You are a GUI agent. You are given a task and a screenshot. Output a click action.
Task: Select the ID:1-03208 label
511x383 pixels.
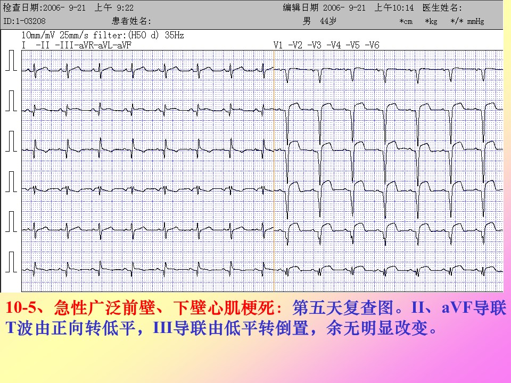click(x=24, y=21)
